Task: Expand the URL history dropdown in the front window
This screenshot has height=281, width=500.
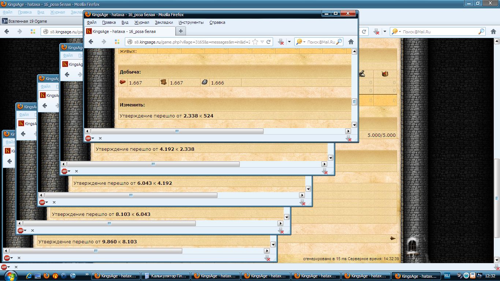Action: (x=262, y=42)
